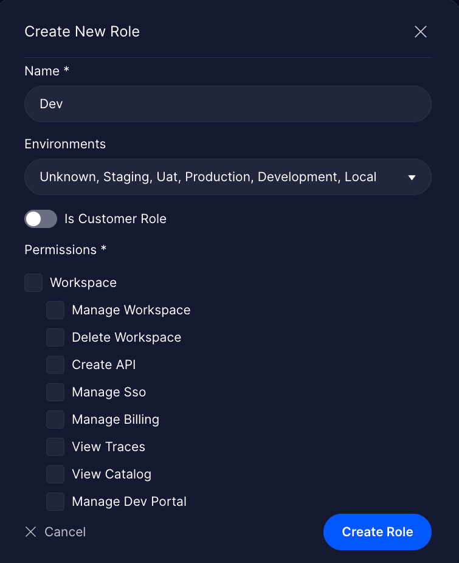Click the Create Role button
Screen dimensions: 459x563
click(377, 531)
